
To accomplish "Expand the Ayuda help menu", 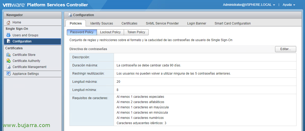I will pos(289,5).
